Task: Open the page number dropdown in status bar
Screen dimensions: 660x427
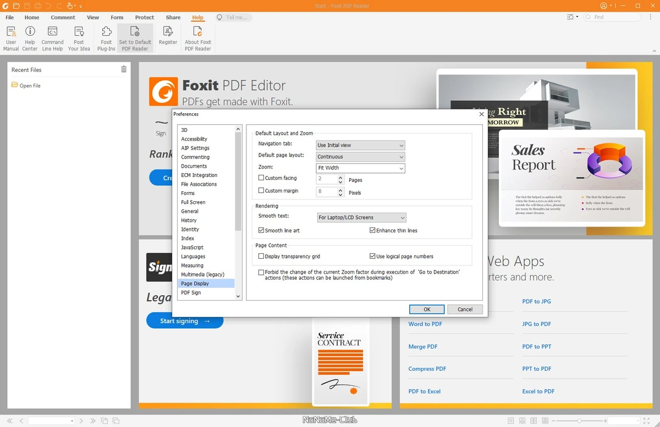Action: (x=72, y=421)
